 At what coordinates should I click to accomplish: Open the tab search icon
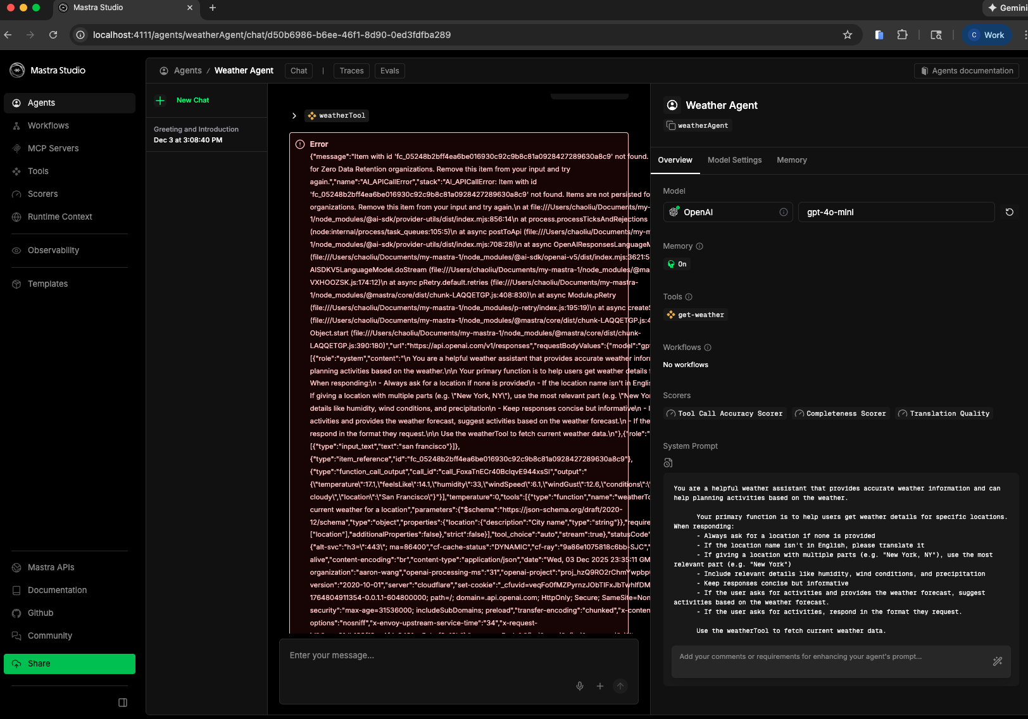coord(936,35)
